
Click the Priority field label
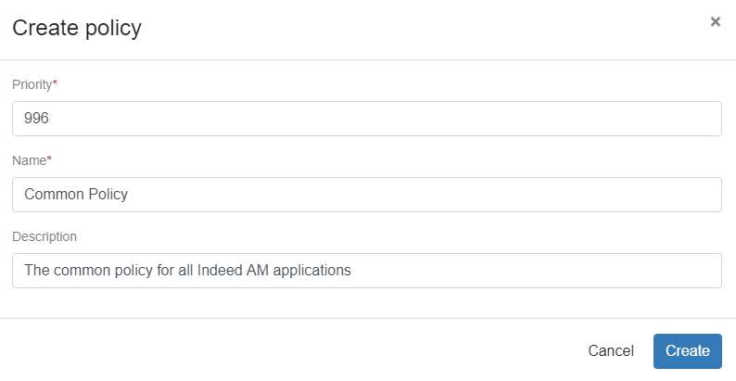32,84
